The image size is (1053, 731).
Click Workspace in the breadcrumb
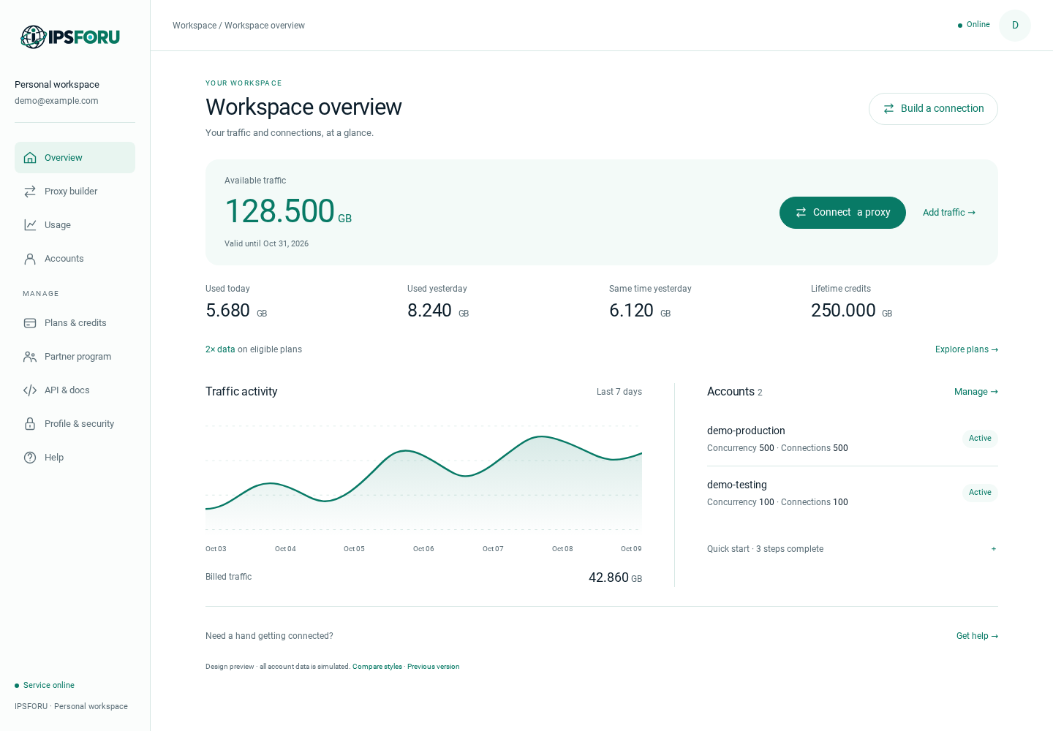[195, 26]
